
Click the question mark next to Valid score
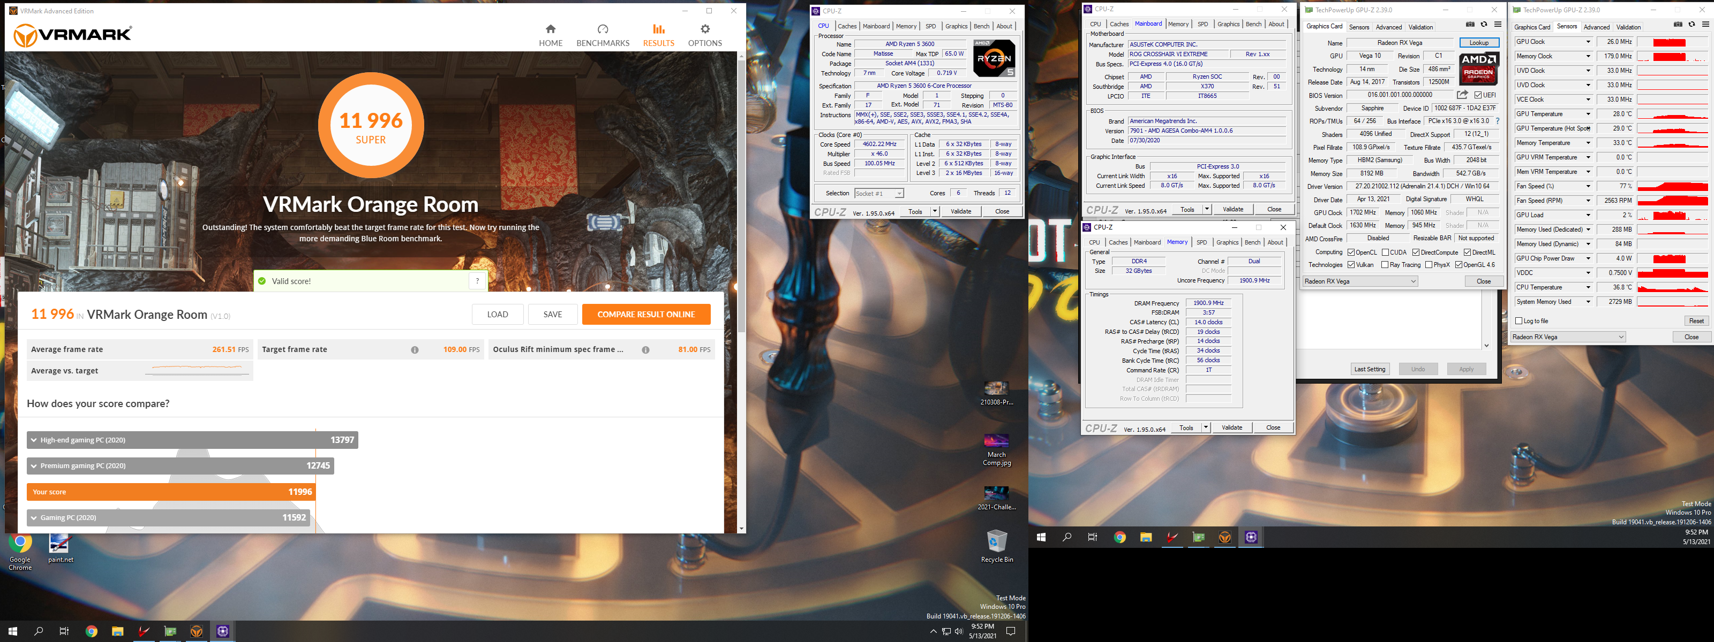[x=477, y=281]
